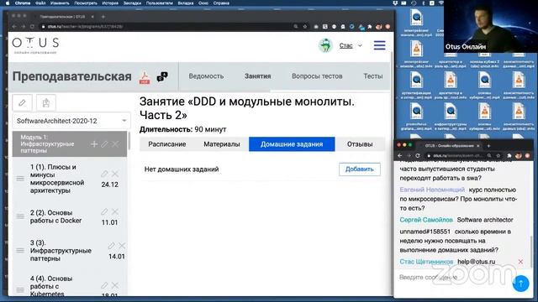Open Закладки menu in macOS menu bar
The width and height of the screenshot is (538, 302).
132,3
